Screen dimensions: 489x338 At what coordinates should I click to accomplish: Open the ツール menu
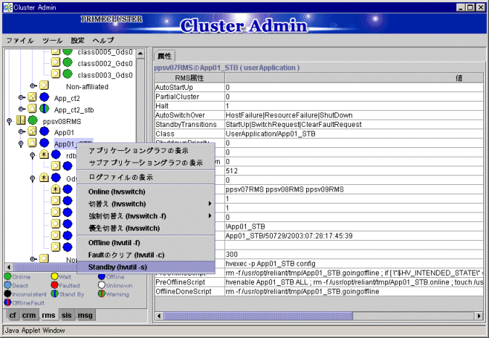[x=52, y=41]
